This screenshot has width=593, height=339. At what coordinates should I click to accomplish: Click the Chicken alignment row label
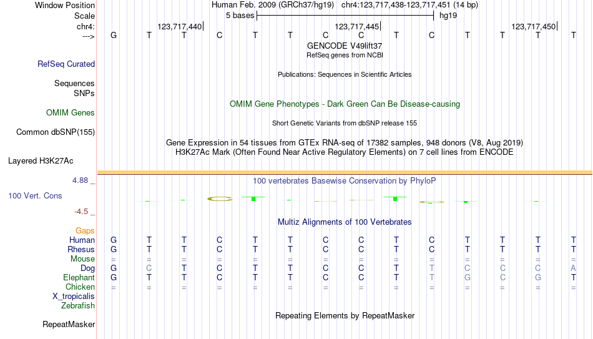(80, 287)
